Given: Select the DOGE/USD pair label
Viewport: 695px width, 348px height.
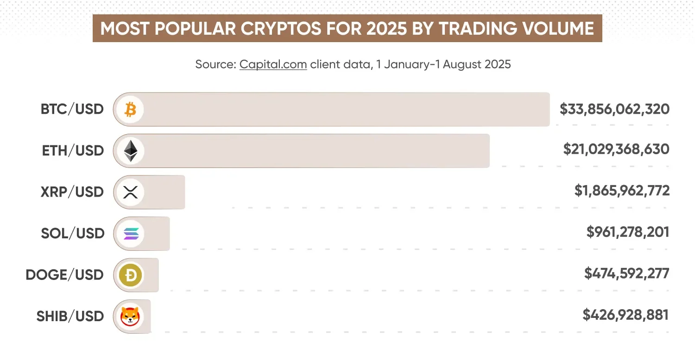Looking at the screenshot, I should tap(65, 275).
